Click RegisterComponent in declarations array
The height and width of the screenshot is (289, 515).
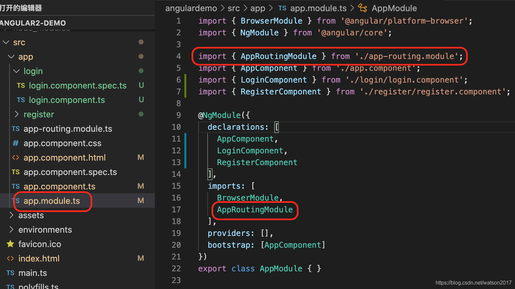257,163
